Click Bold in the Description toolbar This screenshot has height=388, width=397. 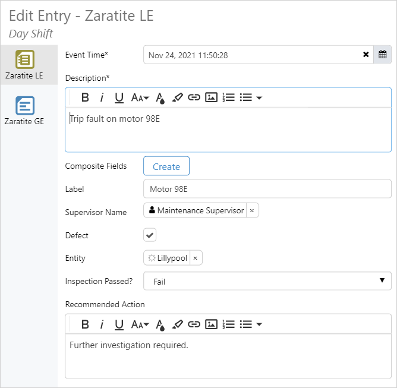click(x=85, y=97)
